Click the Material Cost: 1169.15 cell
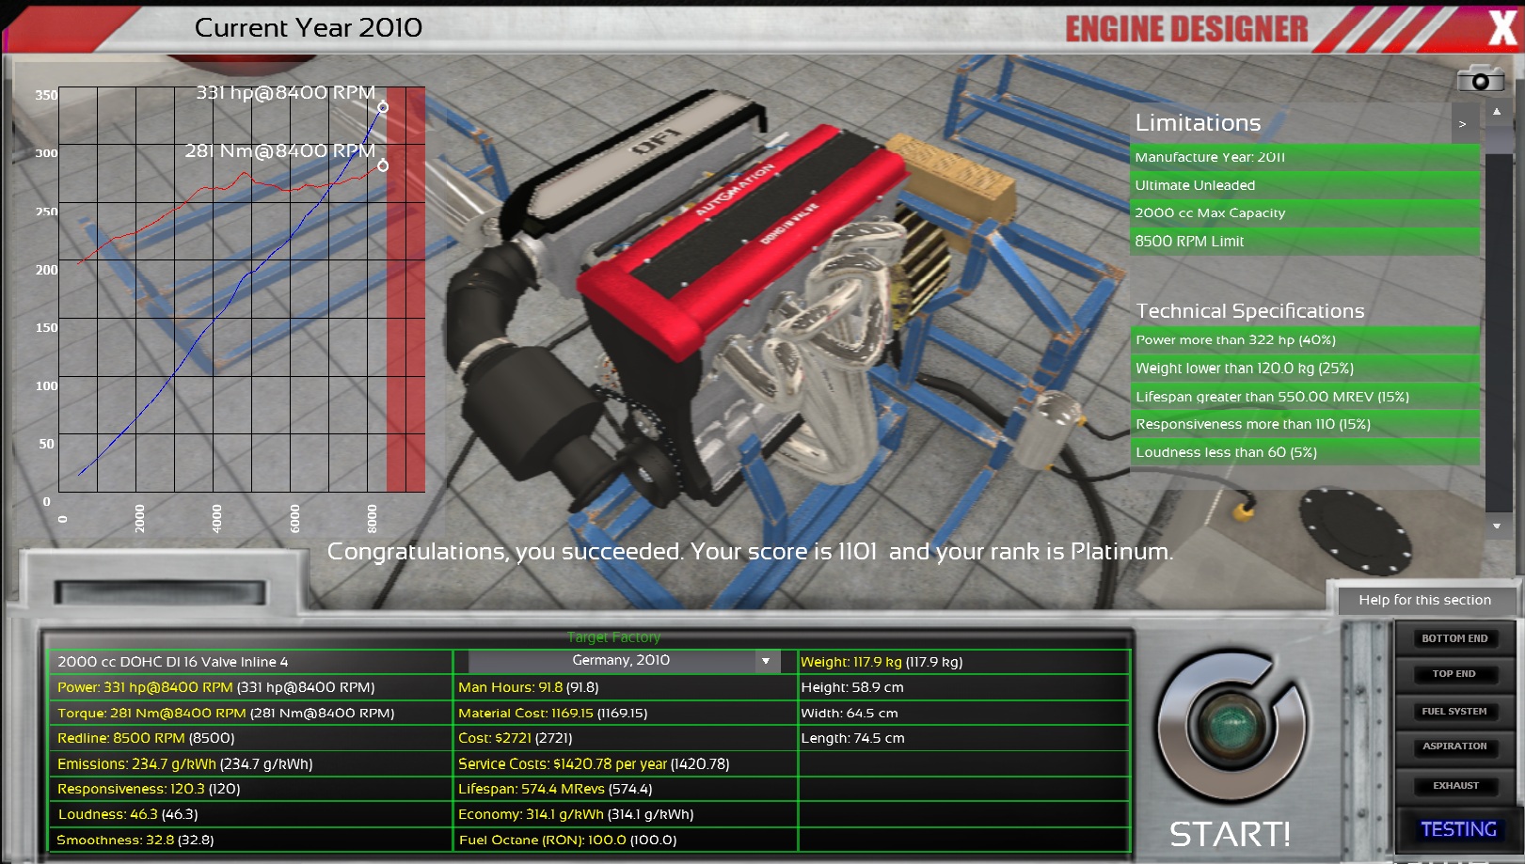Viewport: 1525px width, 864px height. (x=626, y=713)
